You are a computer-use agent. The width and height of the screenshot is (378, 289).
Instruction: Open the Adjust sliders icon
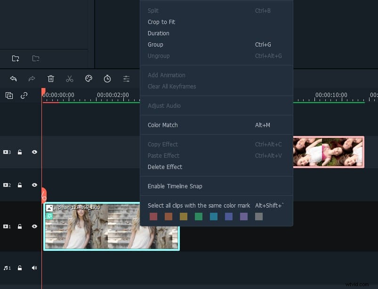point(126,79)
